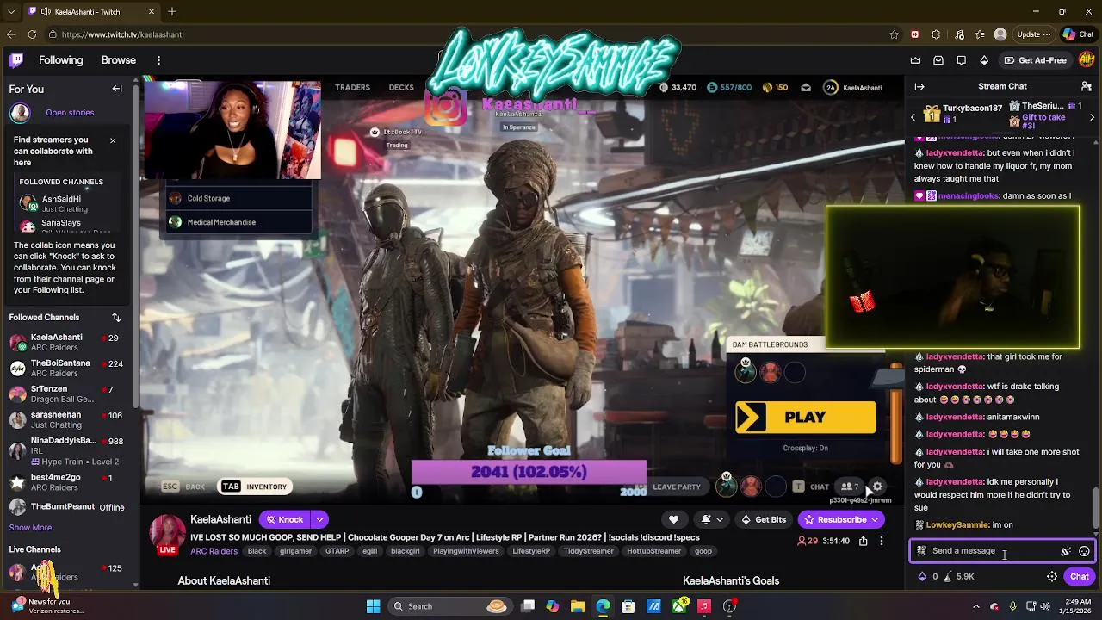Screen dimensions: 1102x620
Task: Open chat settings gear
Action: pos(1052,577)
